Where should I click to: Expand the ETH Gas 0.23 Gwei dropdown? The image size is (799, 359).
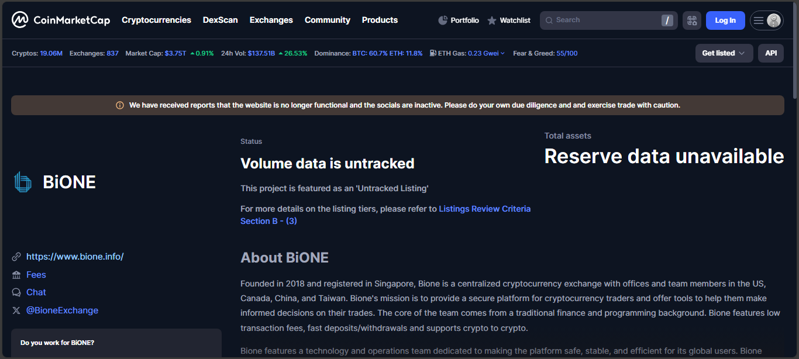[487, 53]
